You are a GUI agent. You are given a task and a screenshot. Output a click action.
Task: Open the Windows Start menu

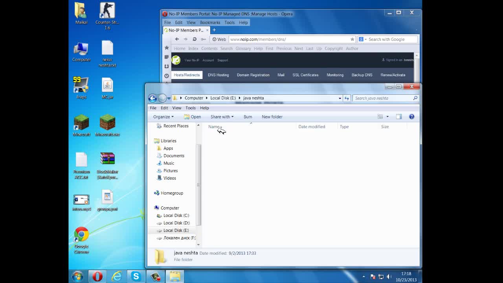pos(77,276)
